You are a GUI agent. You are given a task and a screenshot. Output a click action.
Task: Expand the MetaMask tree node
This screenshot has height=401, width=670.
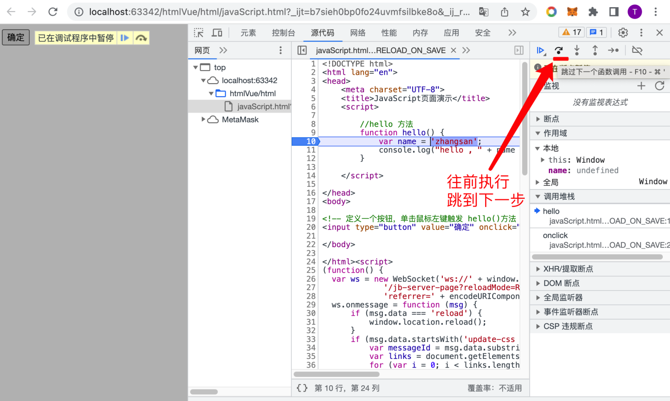pos(203,119)
